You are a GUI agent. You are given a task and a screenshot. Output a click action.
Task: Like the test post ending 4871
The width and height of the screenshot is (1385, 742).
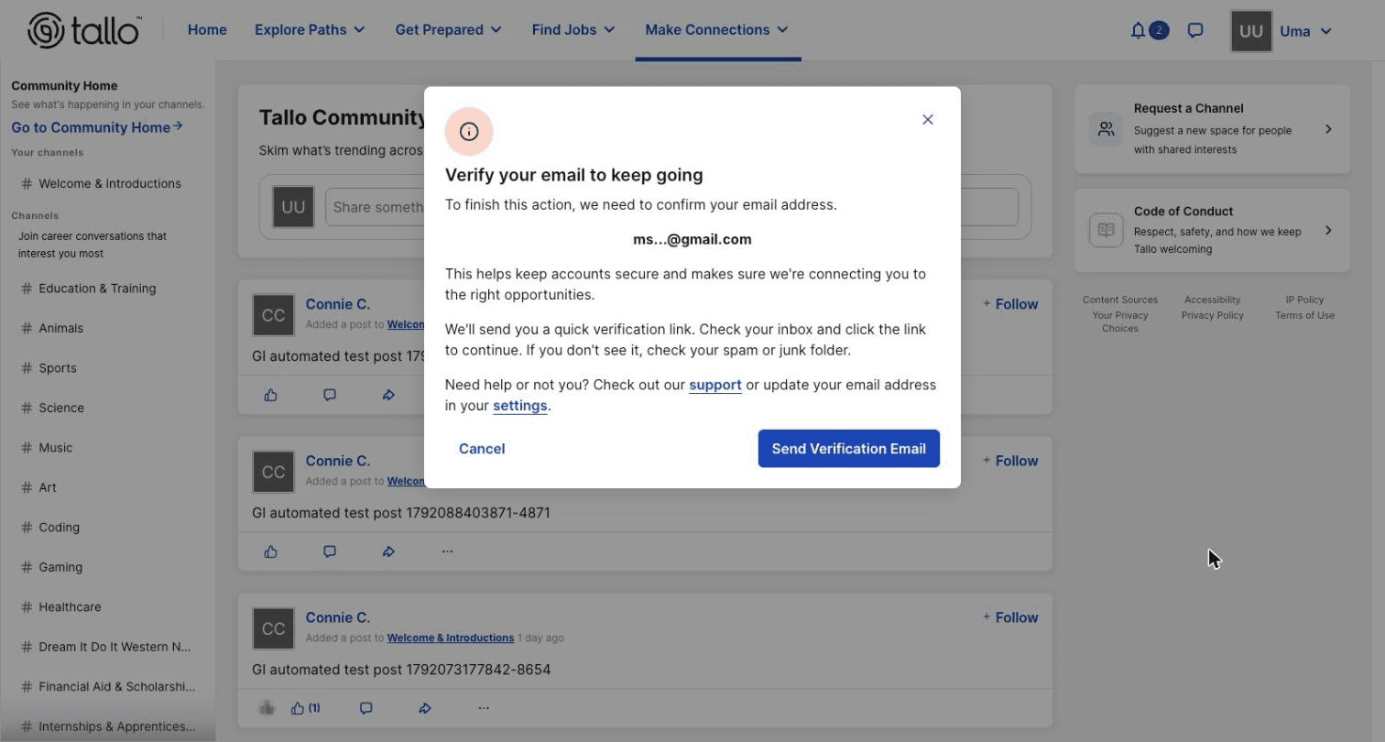(x=271, y=551)
